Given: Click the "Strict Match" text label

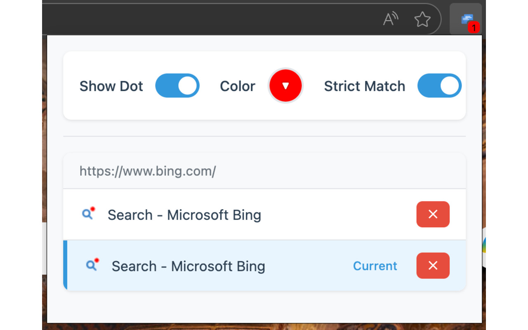Looking at the screenshot, I should coord(364,86).
